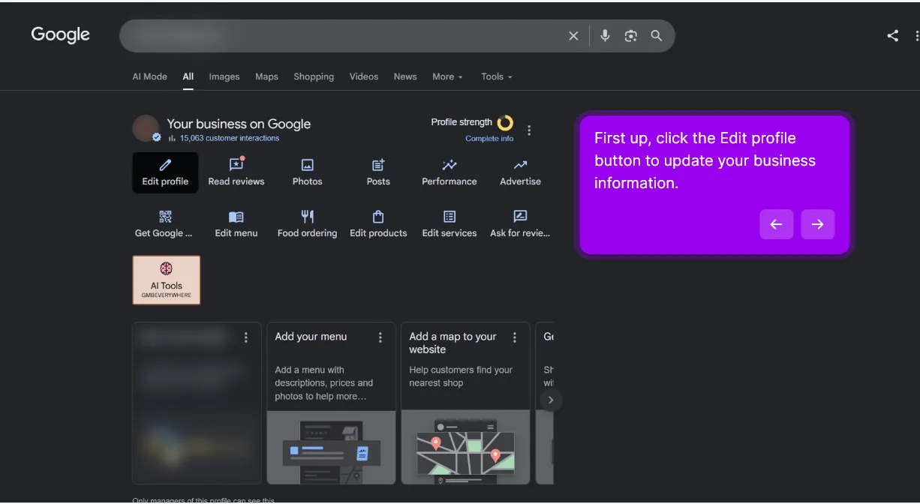
Task: Click the 'Add your menu' card title
Action: [311, 337]
